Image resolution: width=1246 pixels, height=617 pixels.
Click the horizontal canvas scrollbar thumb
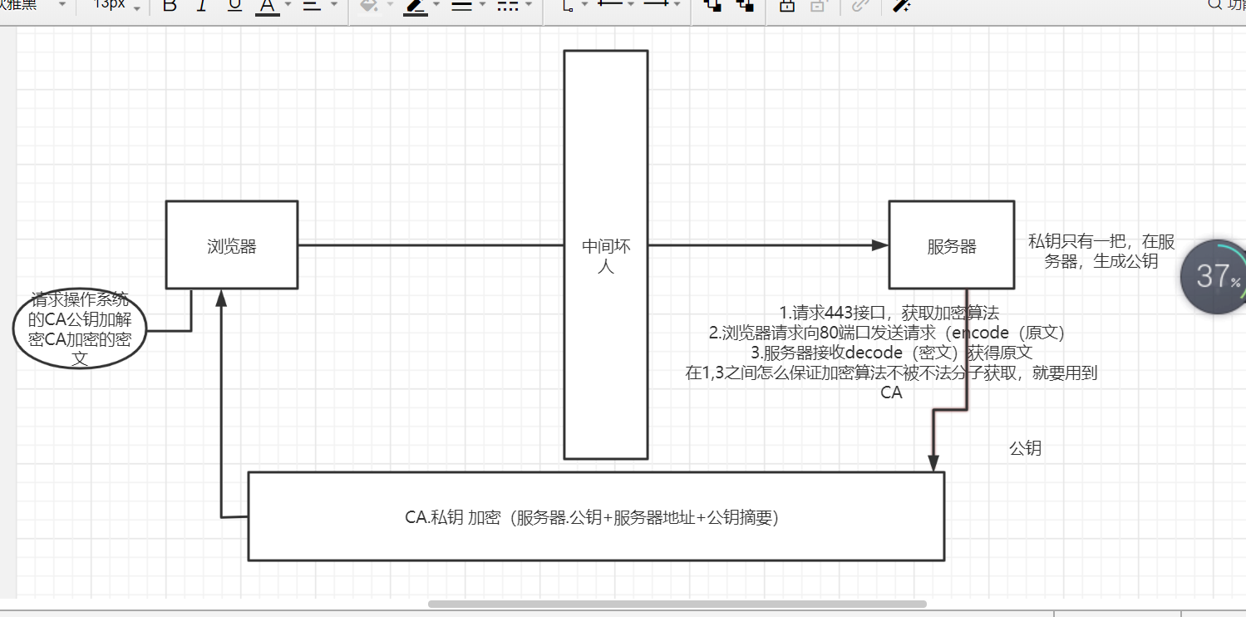[x=677, y=605]
